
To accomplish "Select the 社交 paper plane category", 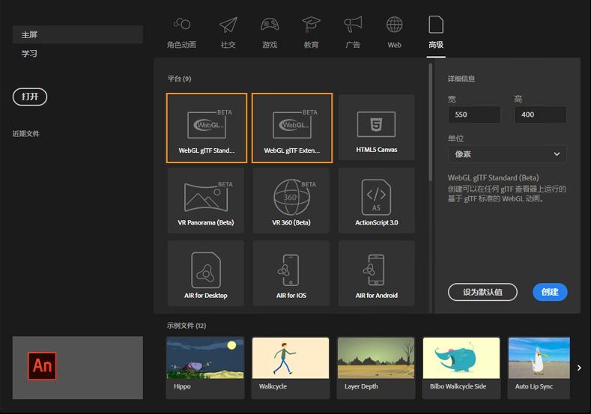I will point(228,32).
